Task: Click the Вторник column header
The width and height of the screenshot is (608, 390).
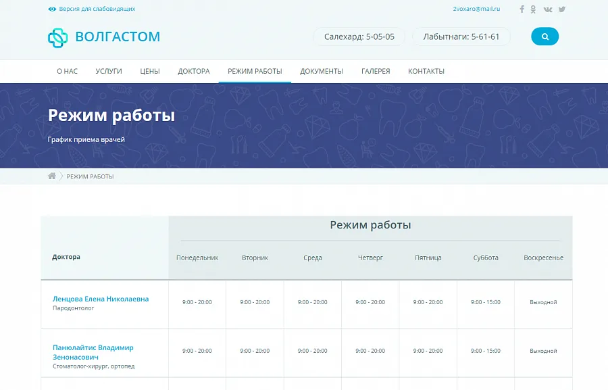Action: 255,258
